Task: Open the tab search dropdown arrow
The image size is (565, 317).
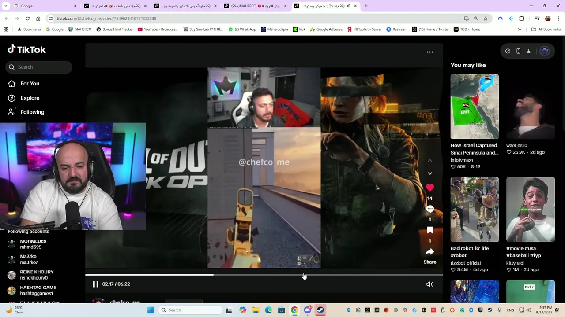Action: click(5, 6)
